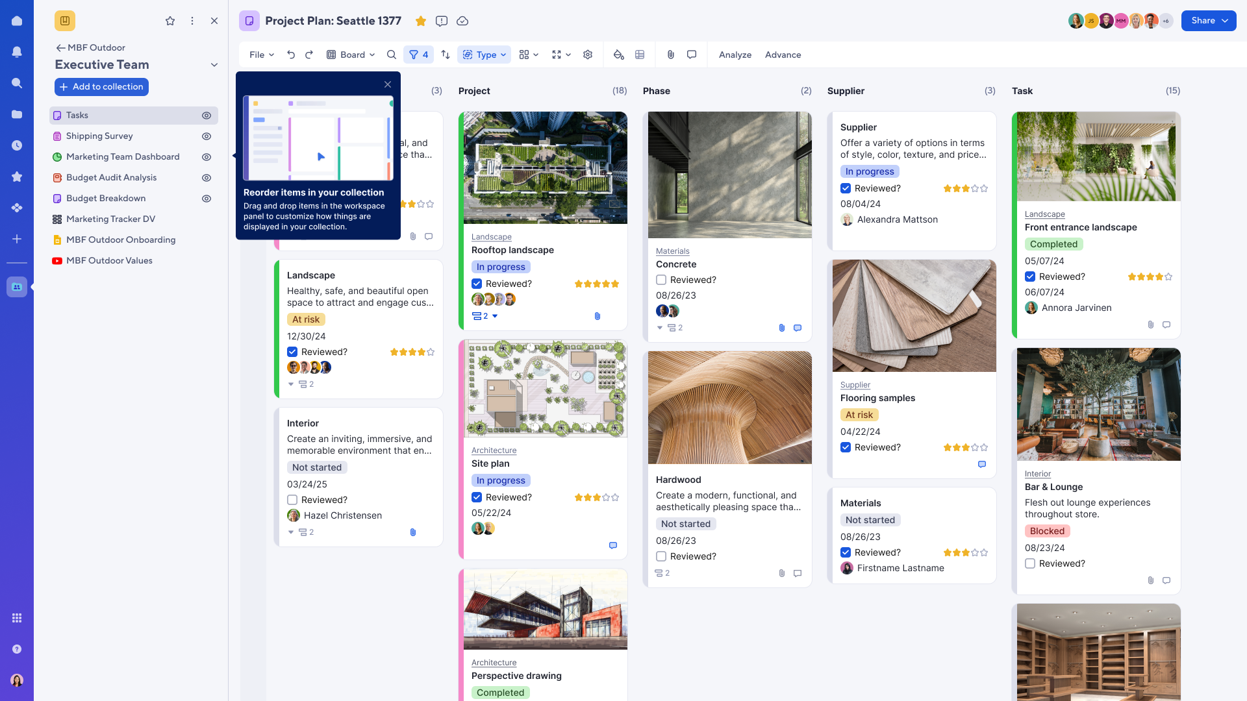
Task: Open the Analyze menu item
Action: click(735, 55)
